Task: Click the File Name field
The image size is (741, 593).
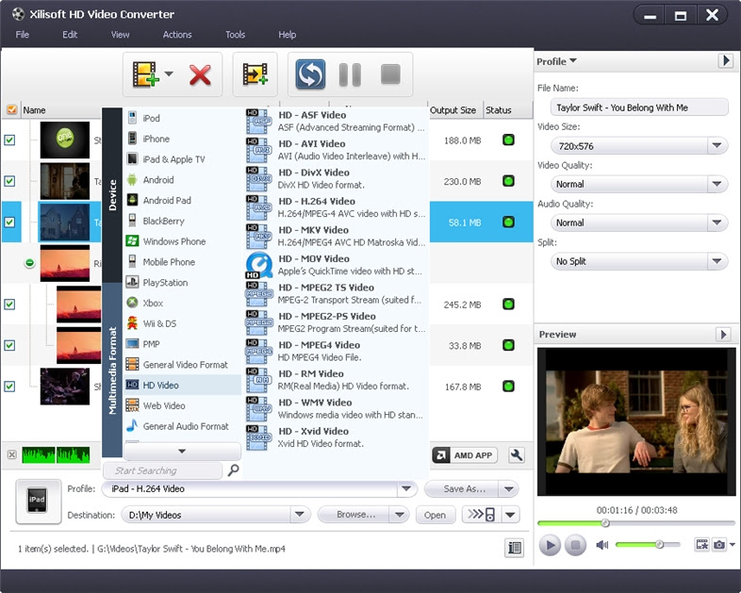Action: point(639,107)
